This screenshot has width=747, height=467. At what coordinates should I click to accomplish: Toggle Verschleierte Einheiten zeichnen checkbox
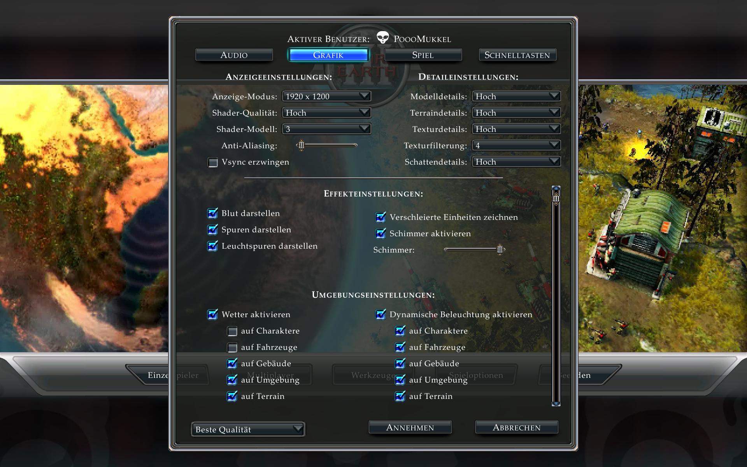pos(381,217)
